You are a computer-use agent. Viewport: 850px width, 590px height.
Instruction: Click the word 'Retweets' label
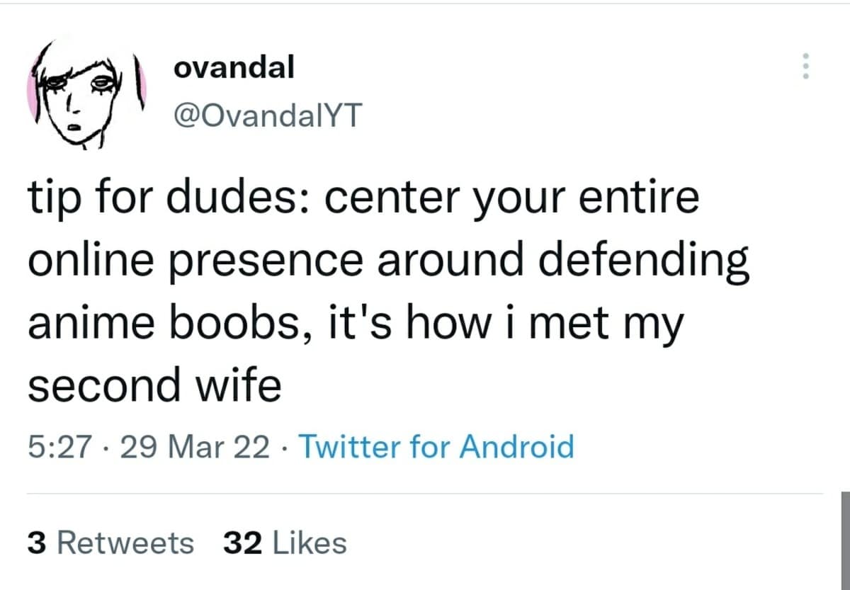coord(125,543)
